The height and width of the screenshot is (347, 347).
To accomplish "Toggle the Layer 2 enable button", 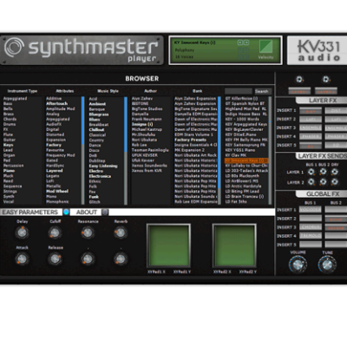I will 326,91.
